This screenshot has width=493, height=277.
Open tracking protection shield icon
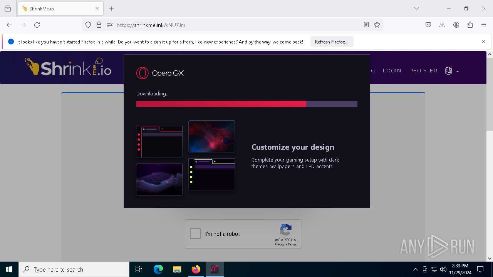tap(88, 25)
